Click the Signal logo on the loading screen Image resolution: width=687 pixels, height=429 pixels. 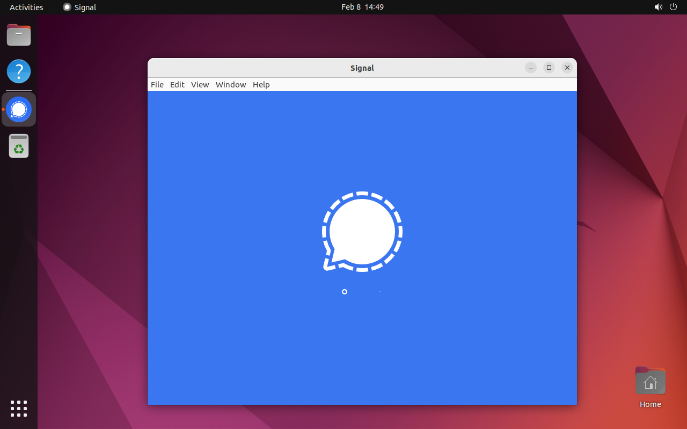[362, 231]
